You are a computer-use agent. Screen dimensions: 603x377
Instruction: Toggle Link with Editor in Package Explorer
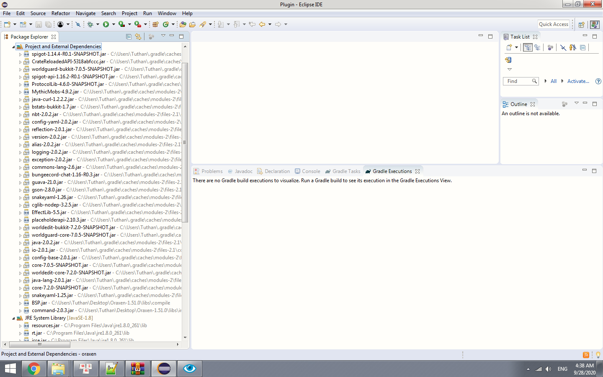tap(138, 37)
